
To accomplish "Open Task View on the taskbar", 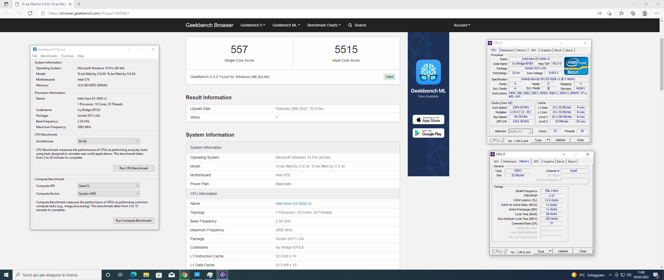I will point(120,275).
